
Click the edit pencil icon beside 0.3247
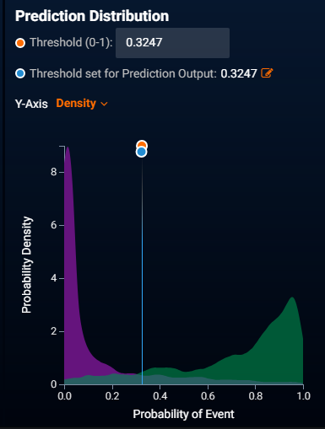pyautogui.click(x=267, y=73)
